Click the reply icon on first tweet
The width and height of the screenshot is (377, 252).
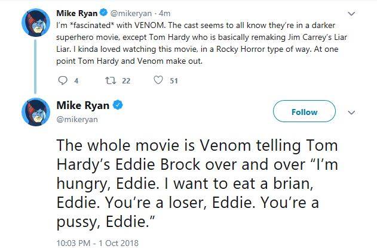point(62,82)
